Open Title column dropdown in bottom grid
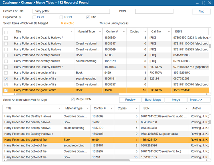Viewport: 214px width, 165px height. tap(60, 108)
